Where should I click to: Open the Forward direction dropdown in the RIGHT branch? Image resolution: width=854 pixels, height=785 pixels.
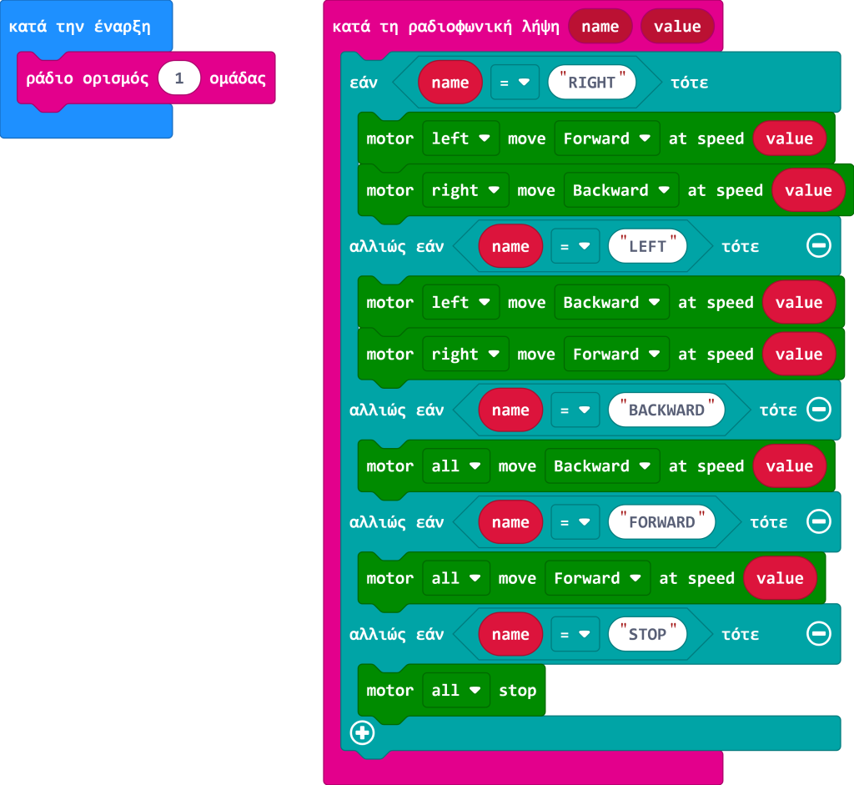tap(607, 138)
